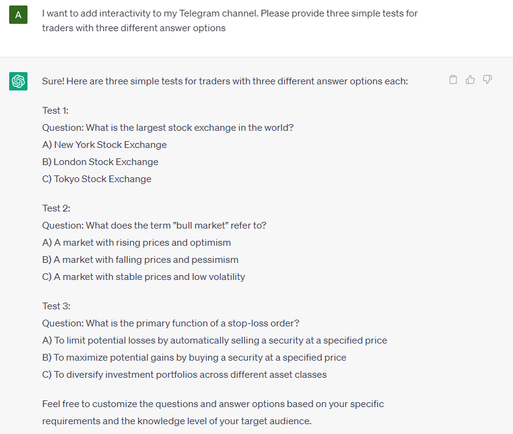Screen dimensions: 513x434
Task: Click answer about falling prices and pessimism
Action: [x=140, y=260]
